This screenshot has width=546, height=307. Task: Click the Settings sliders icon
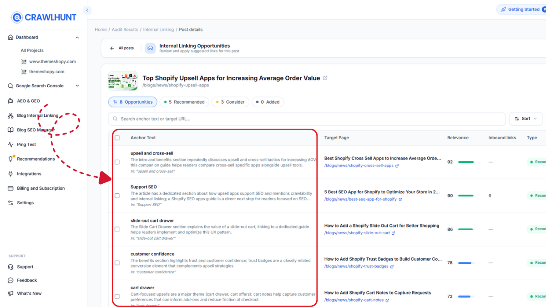tap(10, 203)
